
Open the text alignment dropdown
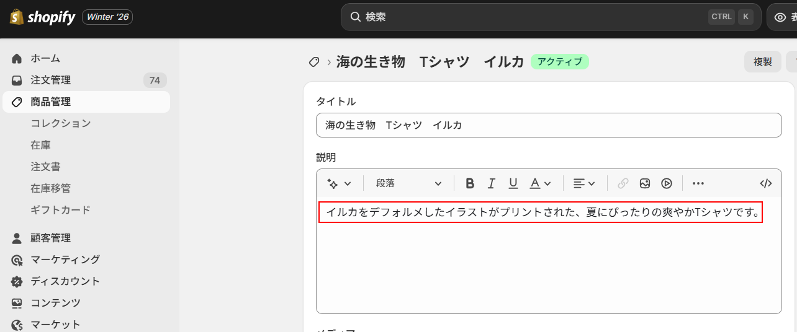point(584,183)
